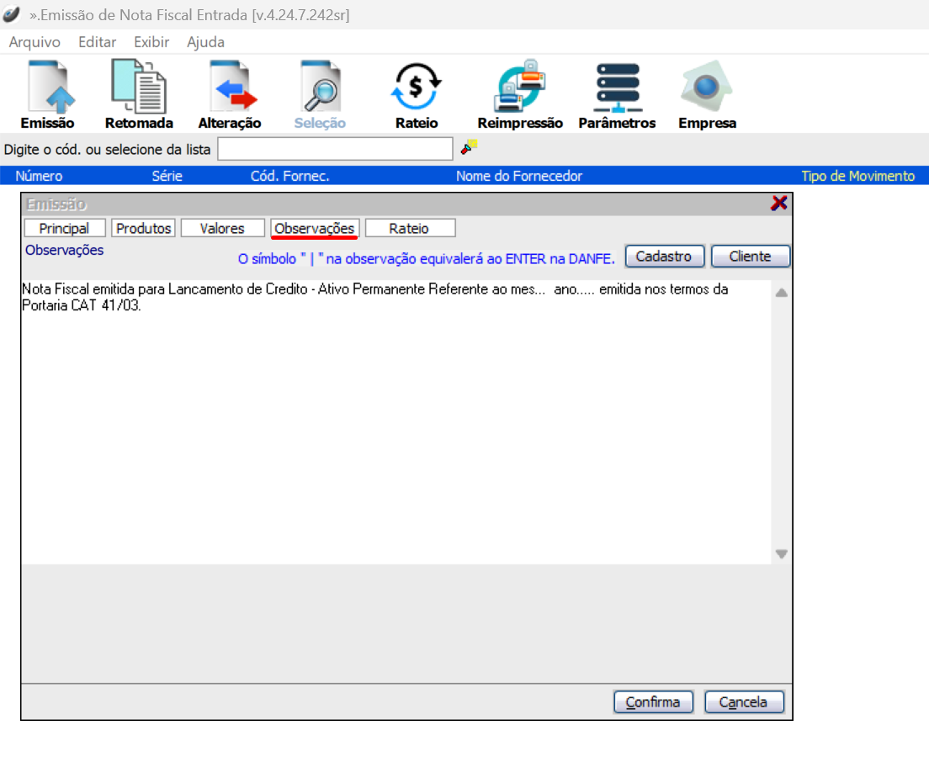Click the Reimpressão printer icon
The width and height of the screenshot is (929, 773).
(520, 87)
